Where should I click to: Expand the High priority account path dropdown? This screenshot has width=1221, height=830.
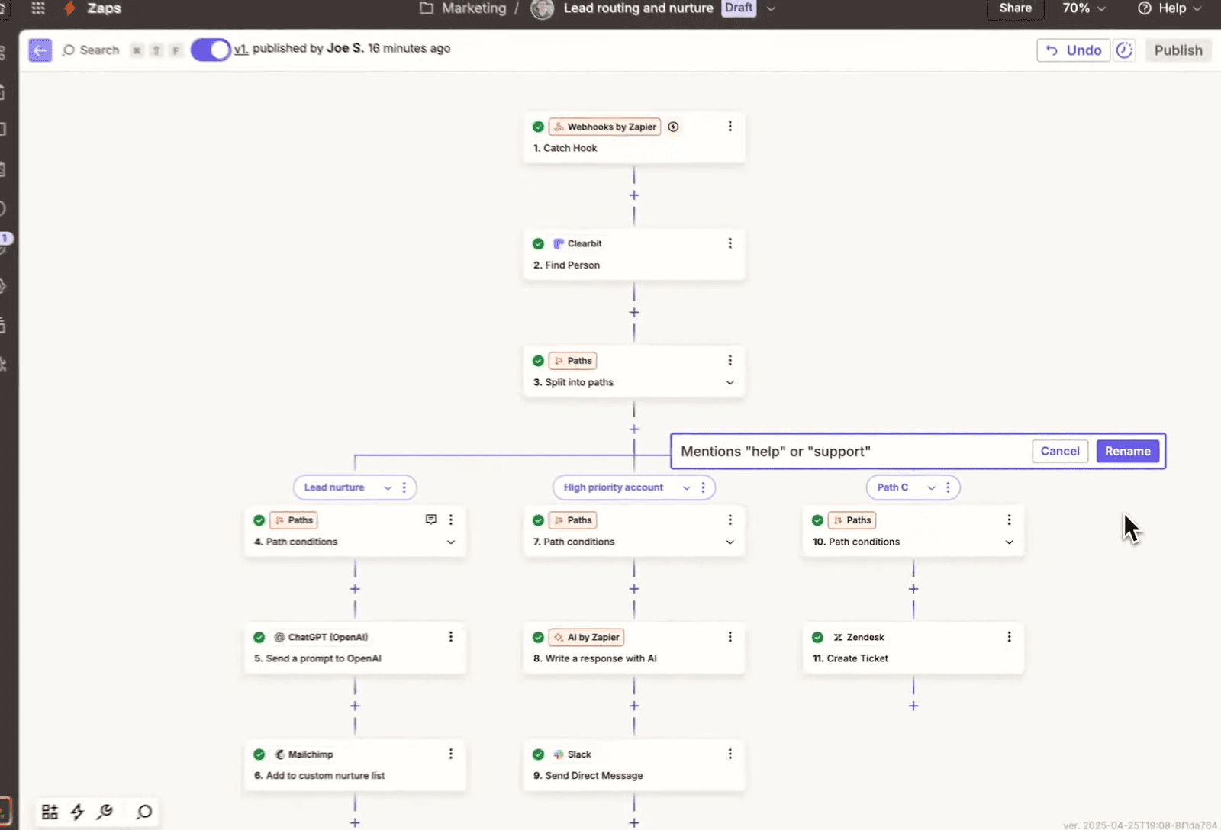point(686,487)
